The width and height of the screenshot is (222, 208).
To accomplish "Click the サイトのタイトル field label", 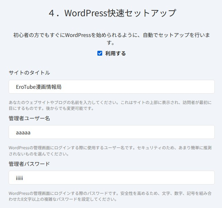I will pos(29,73).
